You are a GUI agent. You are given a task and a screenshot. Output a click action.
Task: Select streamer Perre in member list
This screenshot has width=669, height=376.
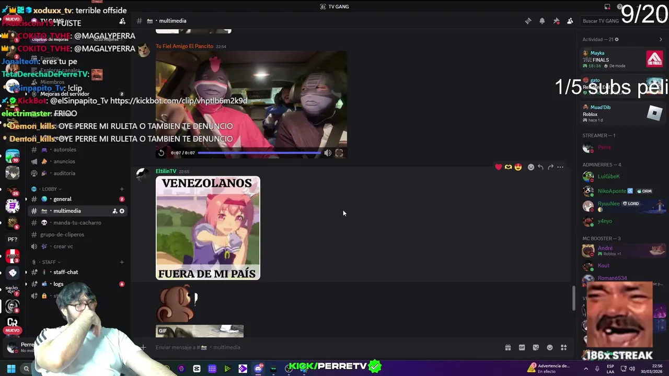622,147
